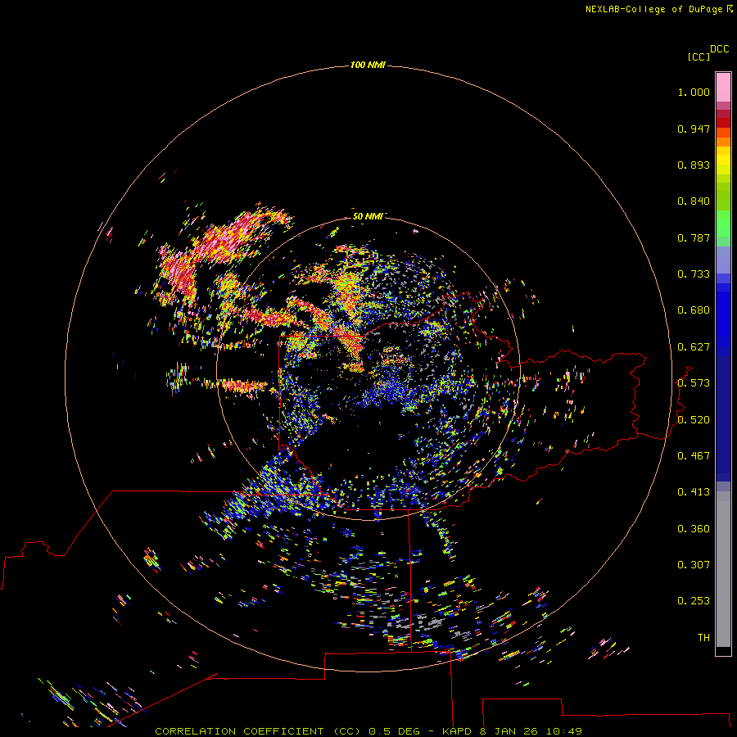Click the 0.787 scale value
This screenshot has height=737, width=737.
tap(694, 237)
